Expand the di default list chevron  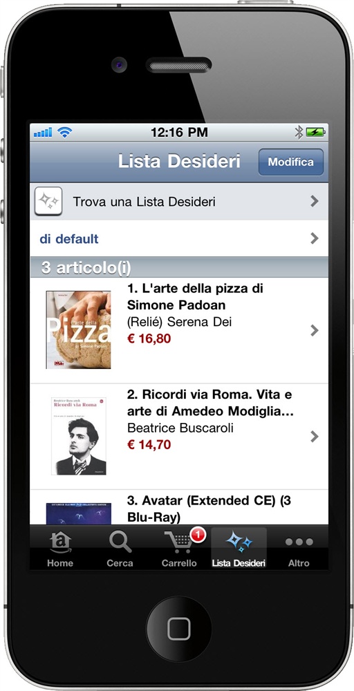(315, 238)
